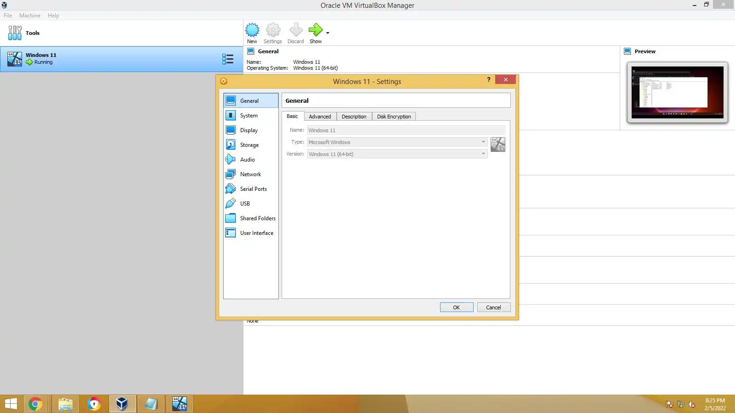This screenshot has height=413, width=735.
Task: Open the Type dropdown showing Microsoft Windows
Action: tap(397, 142)
